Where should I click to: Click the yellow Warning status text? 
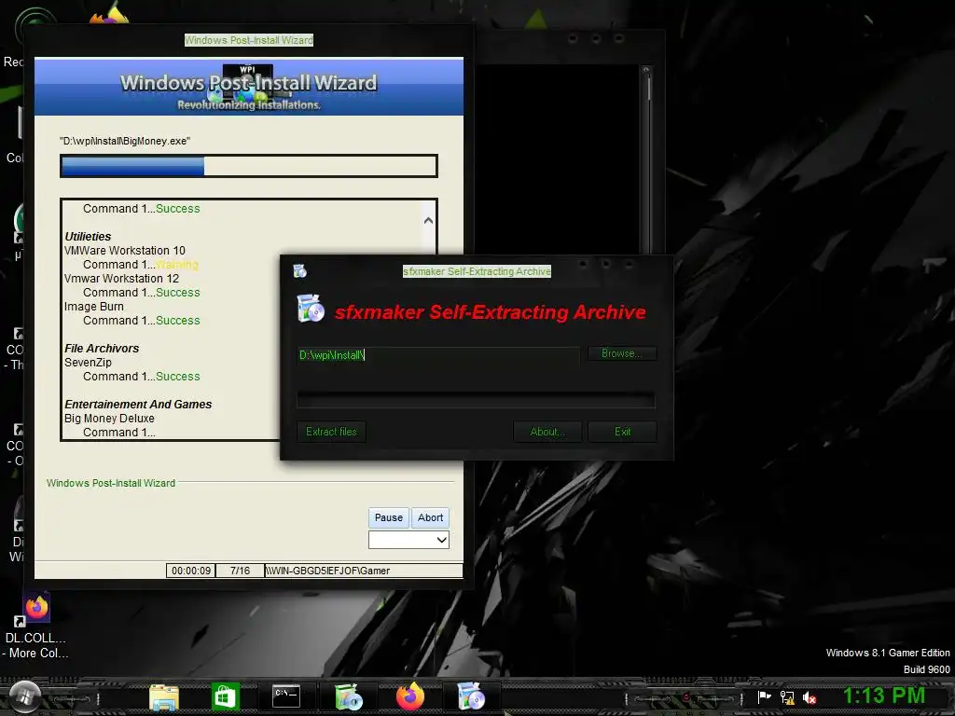176,264
